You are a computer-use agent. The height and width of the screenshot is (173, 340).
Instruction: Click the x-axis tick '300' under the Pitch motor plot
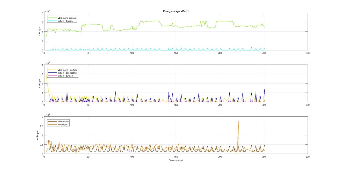coord(308,157)
